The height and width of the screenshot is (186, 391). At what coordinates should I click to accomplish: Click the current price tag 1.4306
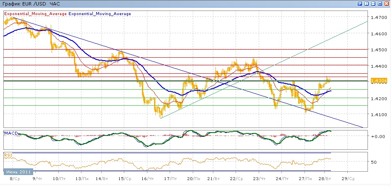click(x=378, y=81)
